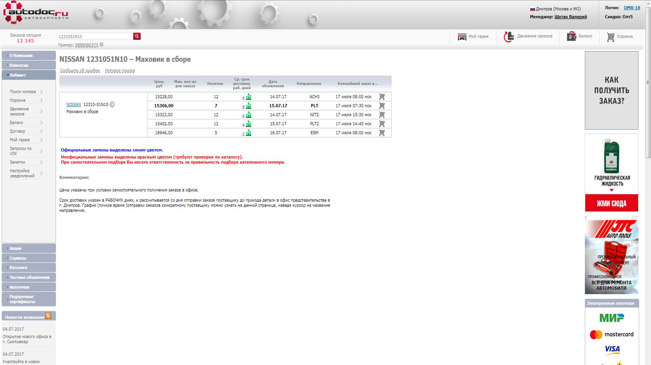The height and width of the screenshot is (365, 651).
Task: Open the DMR-18 login link
Action: [x=632, y=8]
